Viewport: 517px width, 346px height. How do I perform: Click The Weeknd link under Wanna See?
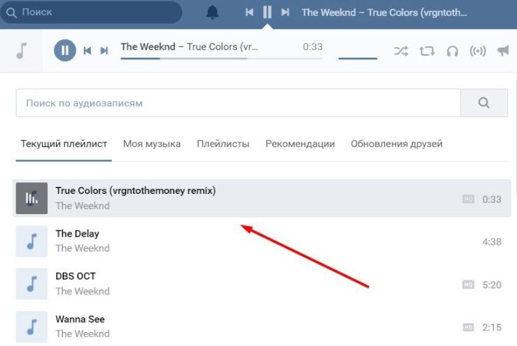82,333
